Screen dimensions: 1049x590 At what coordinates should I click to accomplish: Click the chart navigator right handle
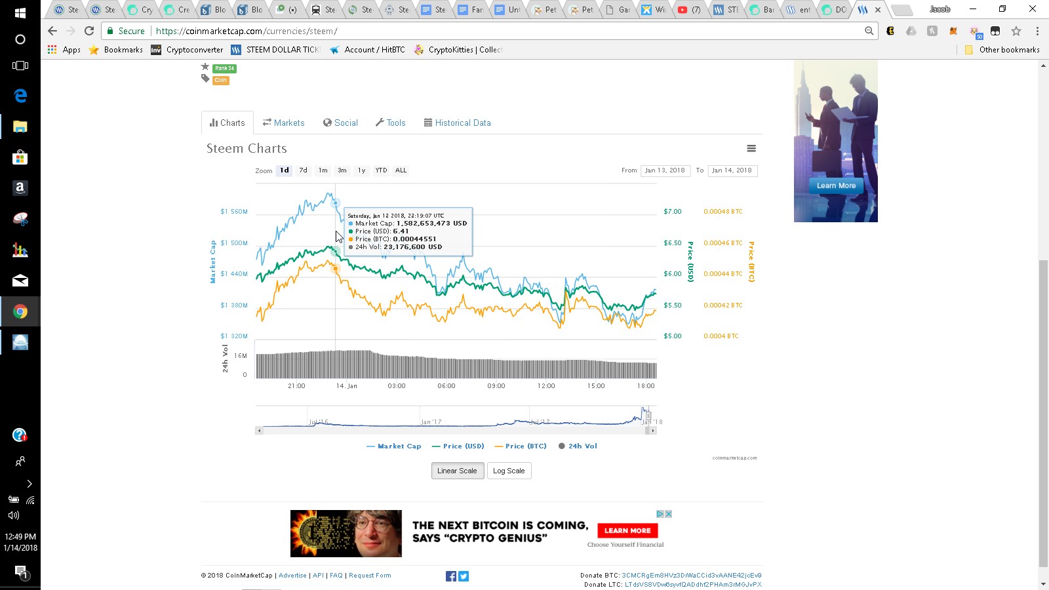coord(648,416)
